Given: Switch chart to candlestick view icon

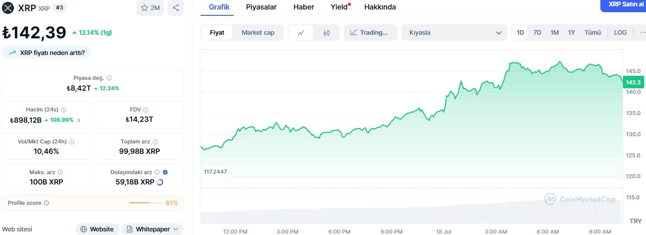Looking at the screenshot, I should [x=327, y=32].
